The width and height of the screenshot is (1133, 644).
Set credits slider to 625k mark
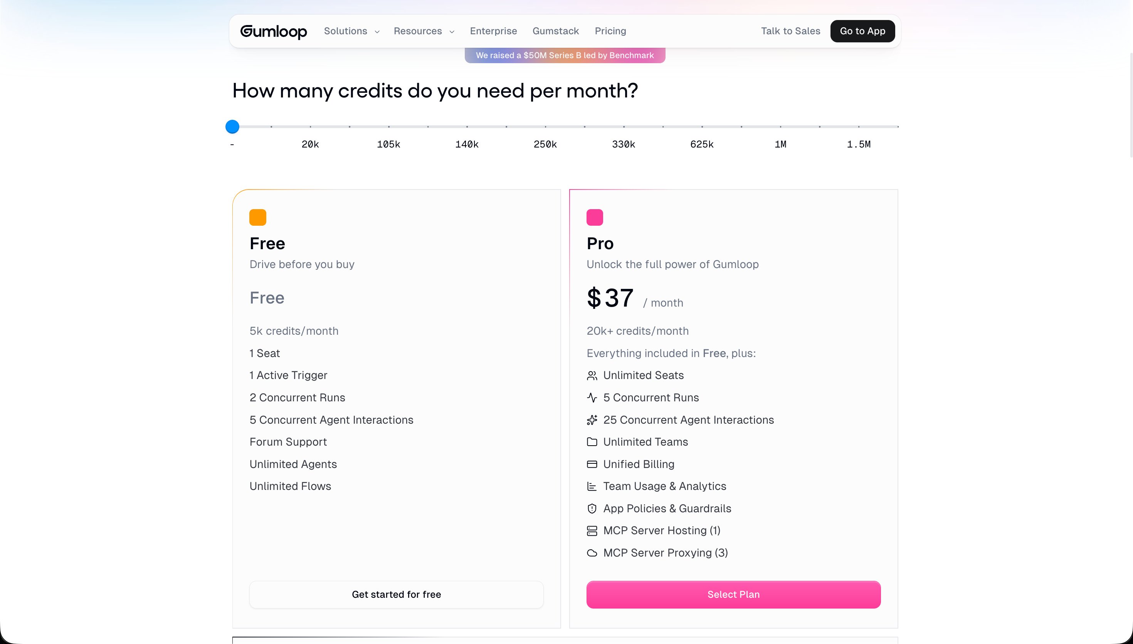[702, 127]
